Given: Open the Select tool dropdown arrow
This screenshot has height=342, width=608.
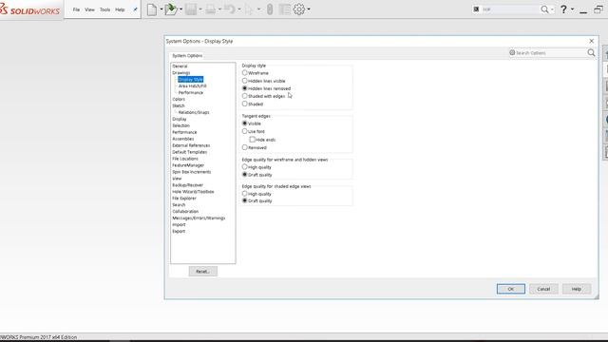Looking at the screenshot, I should coord(258,9).
